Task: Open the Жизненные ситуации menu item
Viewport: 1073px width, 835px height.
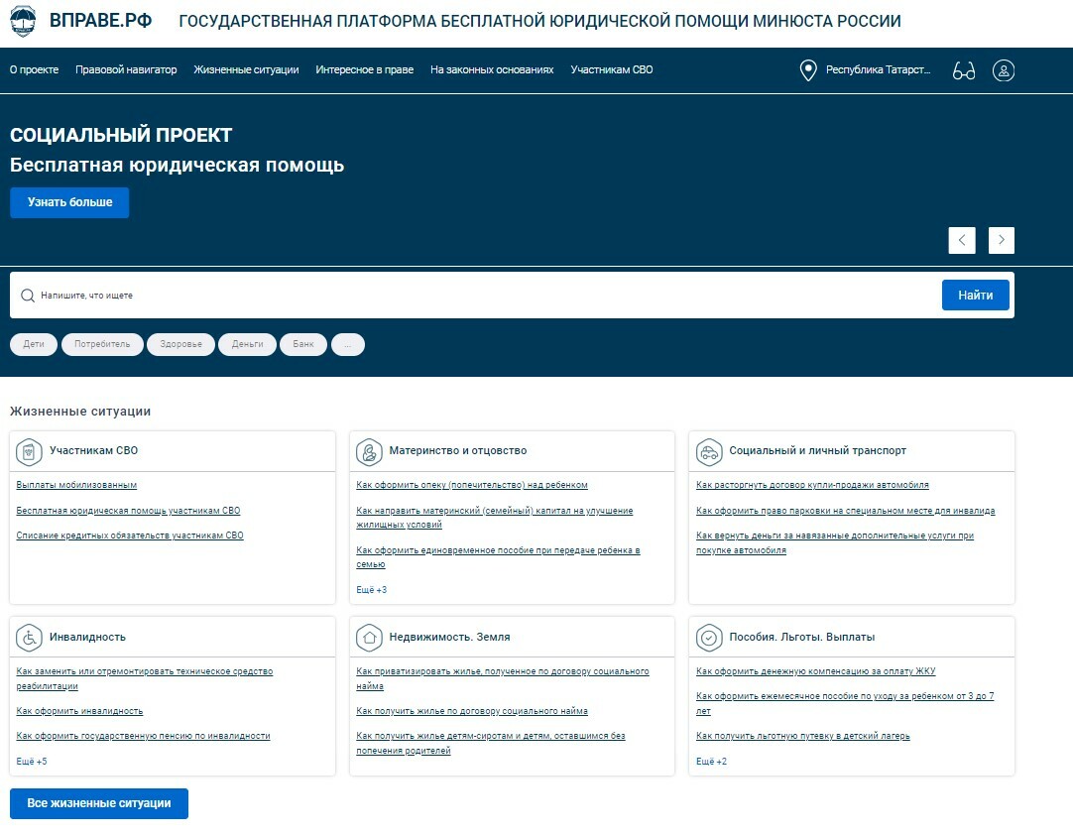Action: coord(246,70)
